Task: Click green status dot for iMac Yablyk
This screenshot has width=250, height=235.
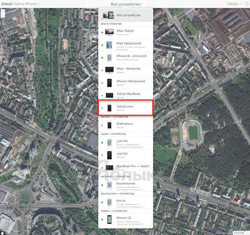Action: (x=102, y=33)
